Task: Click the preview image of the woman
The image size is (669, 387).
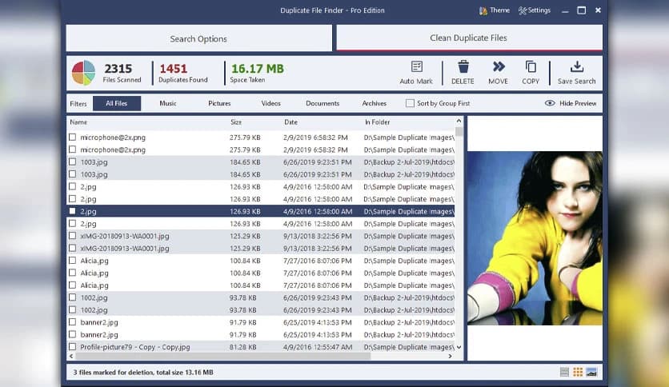Action: click(535, 237)
